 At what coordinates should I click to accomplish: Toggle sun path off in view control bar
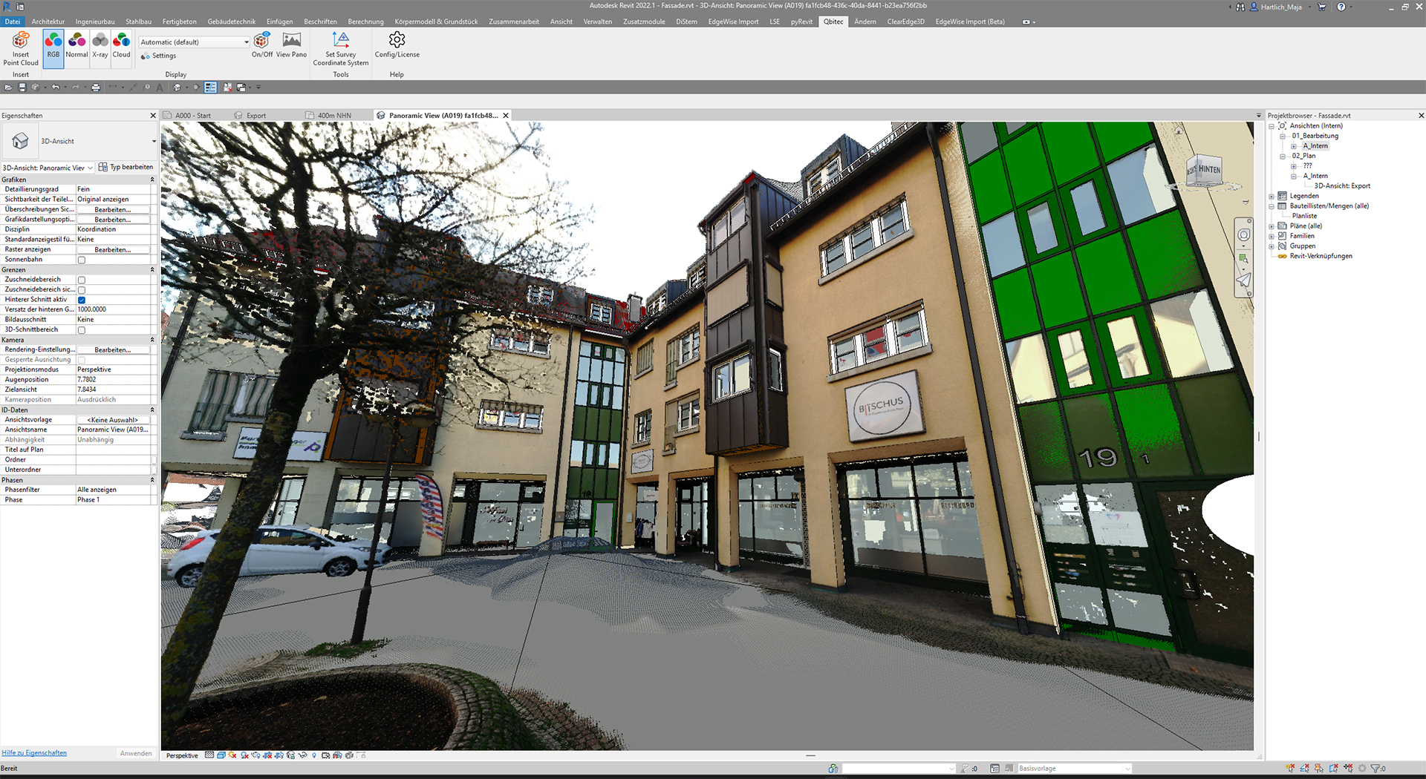click(231, 755)
